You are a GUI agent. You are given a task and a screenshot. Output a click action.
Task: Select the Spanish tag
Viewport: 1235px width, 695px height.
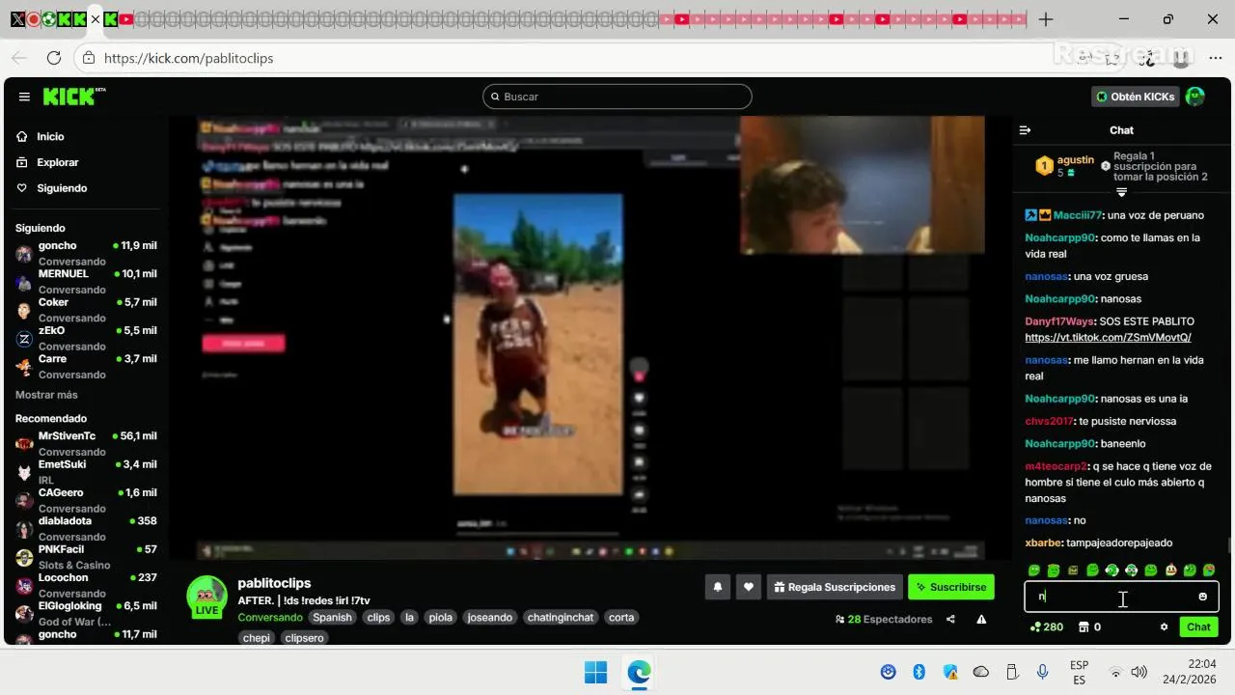(332, 618)
